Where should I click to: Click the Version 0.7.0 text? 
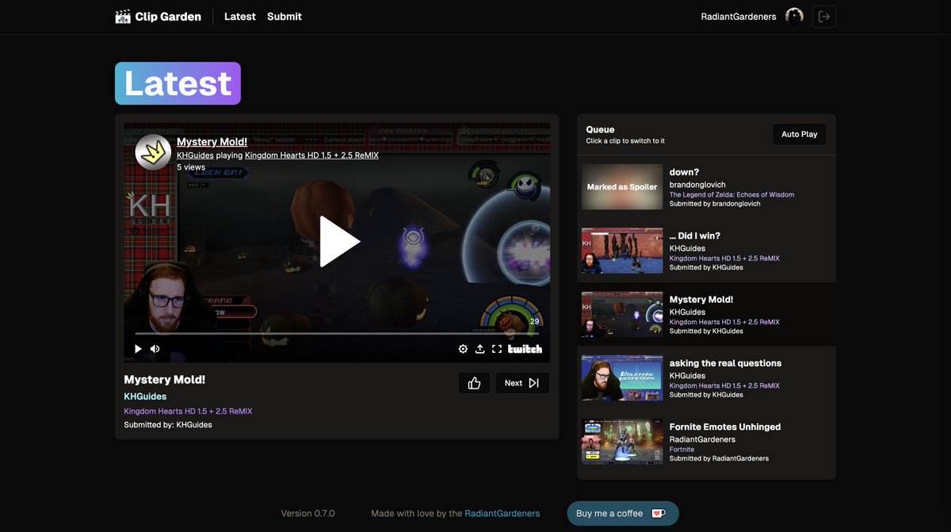click(307, 514)
